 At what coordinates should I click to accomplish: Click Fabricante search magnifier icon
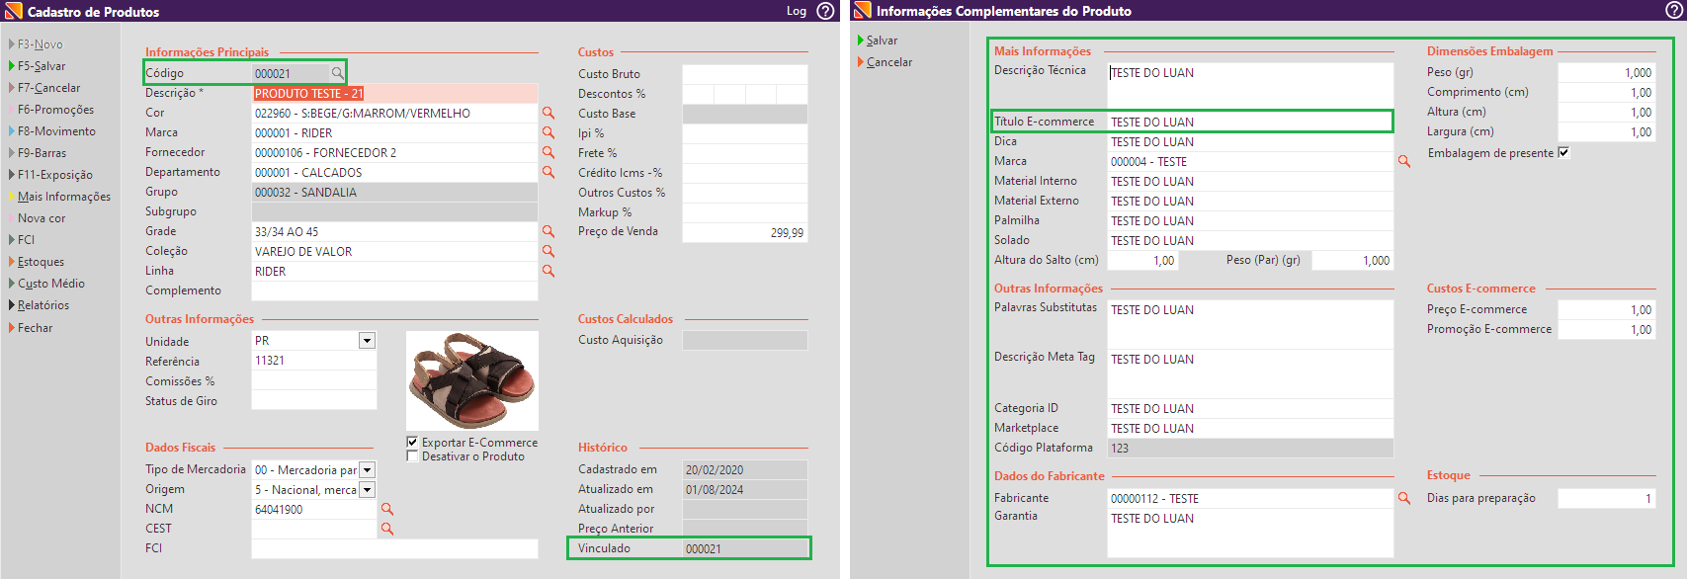1404,498
